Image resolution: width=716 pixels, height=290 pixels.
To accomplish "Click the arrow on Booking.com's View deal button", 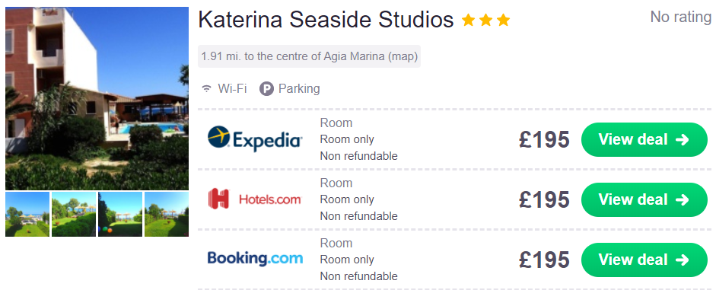I will (x=682, y=260).
